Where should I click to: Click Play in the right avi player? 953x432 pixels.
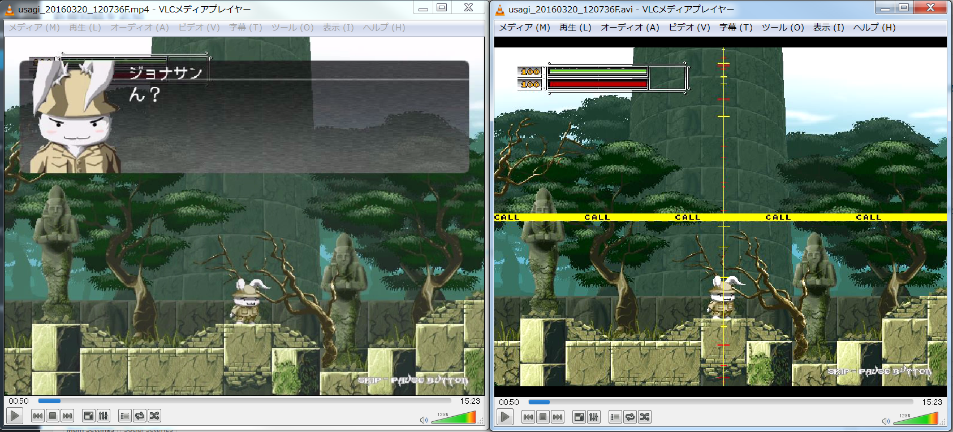pos(506,417)
